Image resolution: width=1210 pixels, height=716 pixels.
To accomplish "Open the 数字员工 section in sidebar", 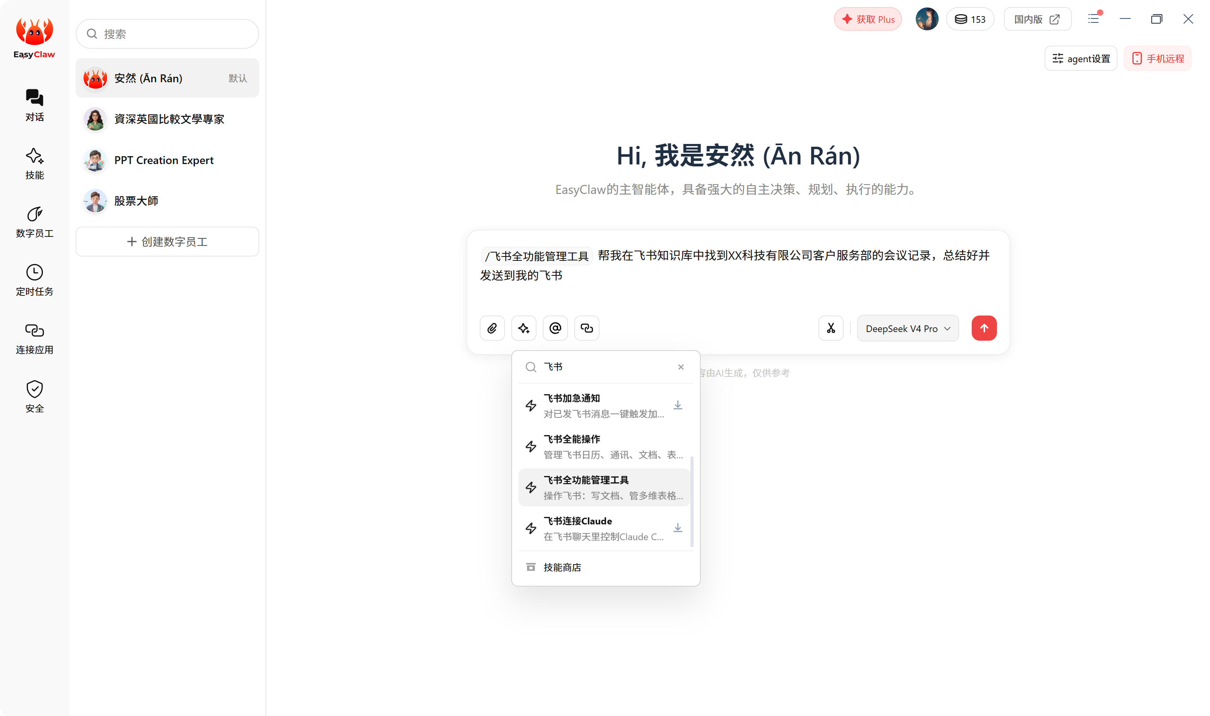I will click(34, 222).
